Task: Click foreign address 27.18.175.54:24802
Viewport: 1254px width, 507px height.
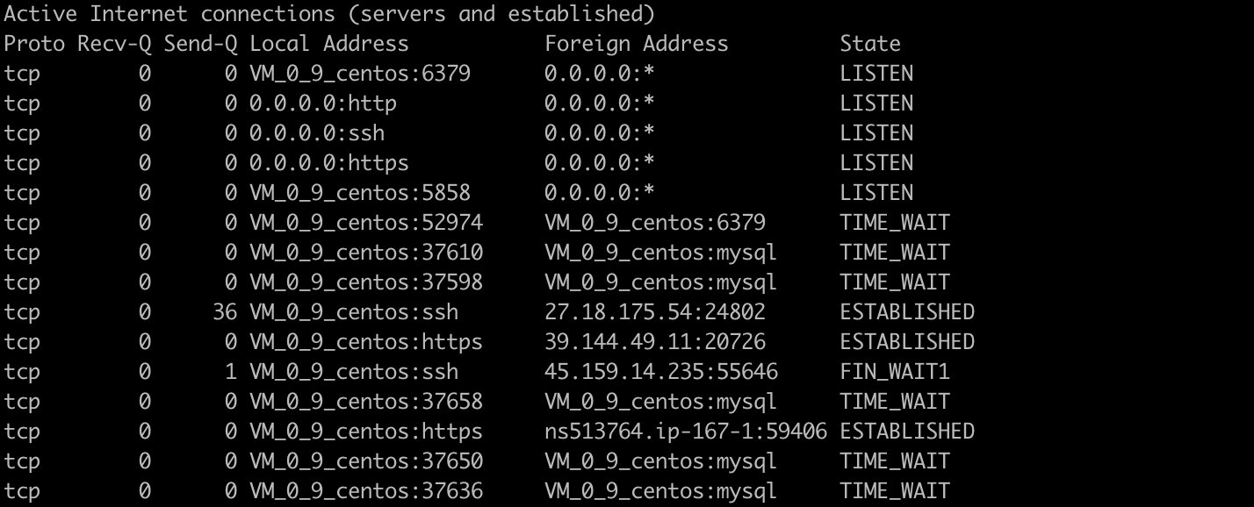Action: 654,312
